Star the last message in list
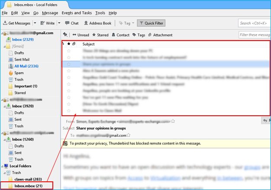Screen dimensions: 271x190 [x=69, y=111]
